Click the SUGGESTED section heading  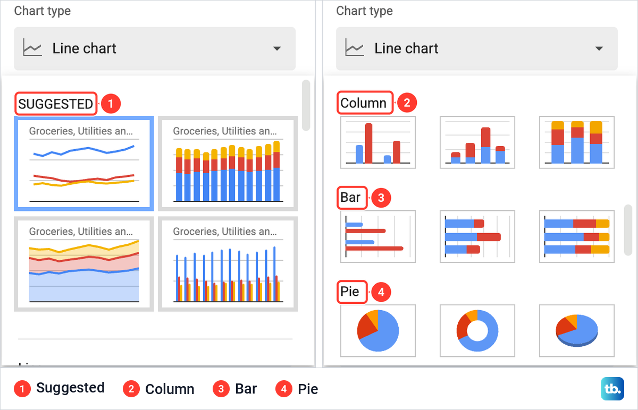click(56, 104)
